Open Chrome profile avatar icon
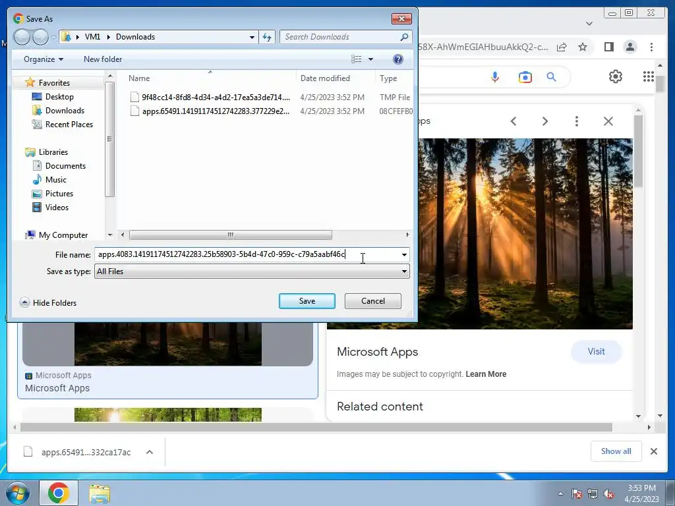Viewport: 675px width, 506px height. tap(630, 47)
